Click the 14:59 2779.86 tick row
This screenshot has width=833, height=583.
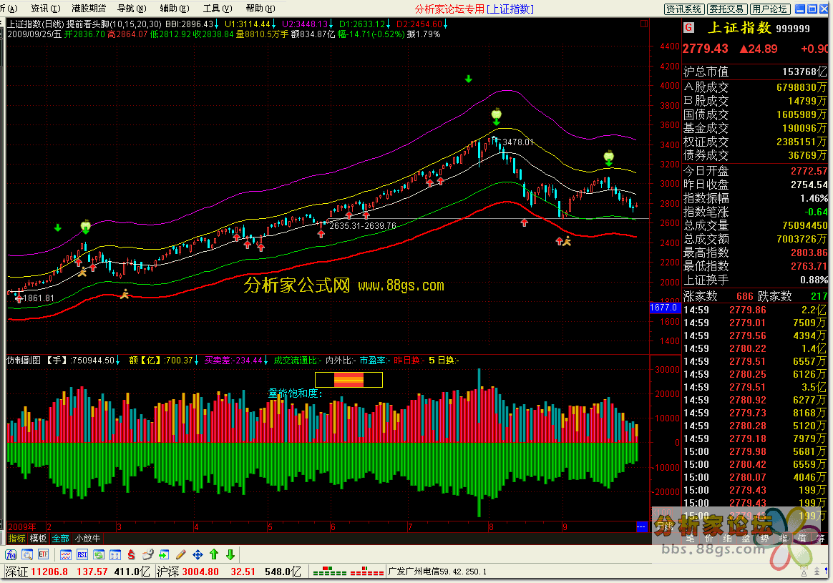pos(755,310)
